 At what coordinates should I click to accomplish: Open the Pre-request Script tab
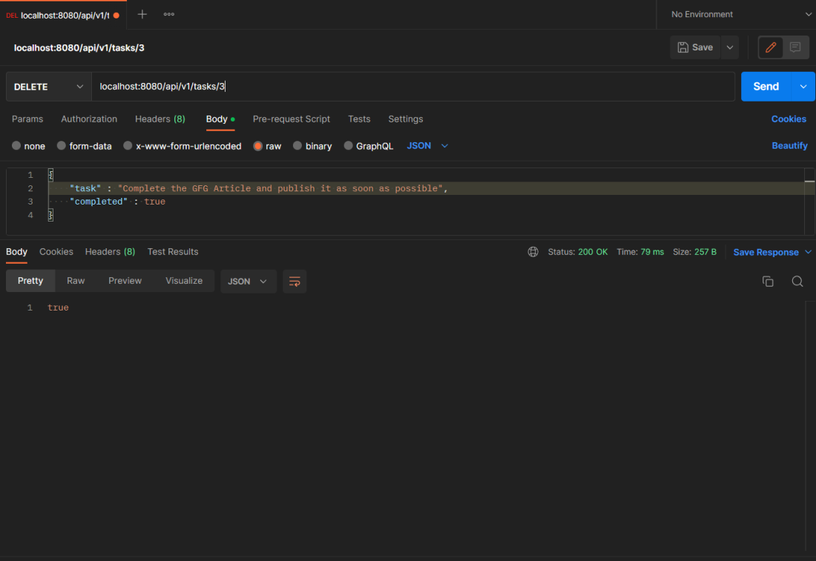pos(292,119)
